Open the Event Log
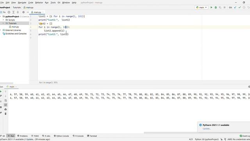This screenshot has width=250, height=141. click(245, 136)
